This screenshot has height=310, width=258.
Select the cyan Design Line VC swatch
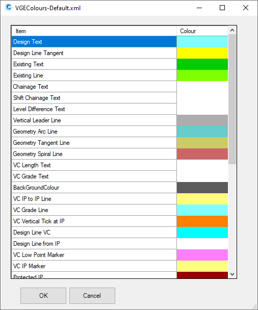point(202,232)
